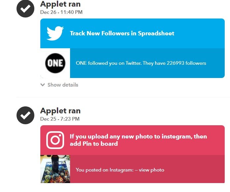Click the 226993 followers count text
This screenshot has width=230, height=192.
tap(189, 63)
